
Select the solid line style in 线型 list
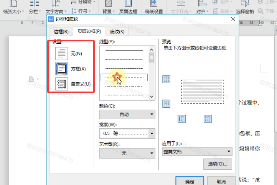pyautogui.click(x=124, y=51)
